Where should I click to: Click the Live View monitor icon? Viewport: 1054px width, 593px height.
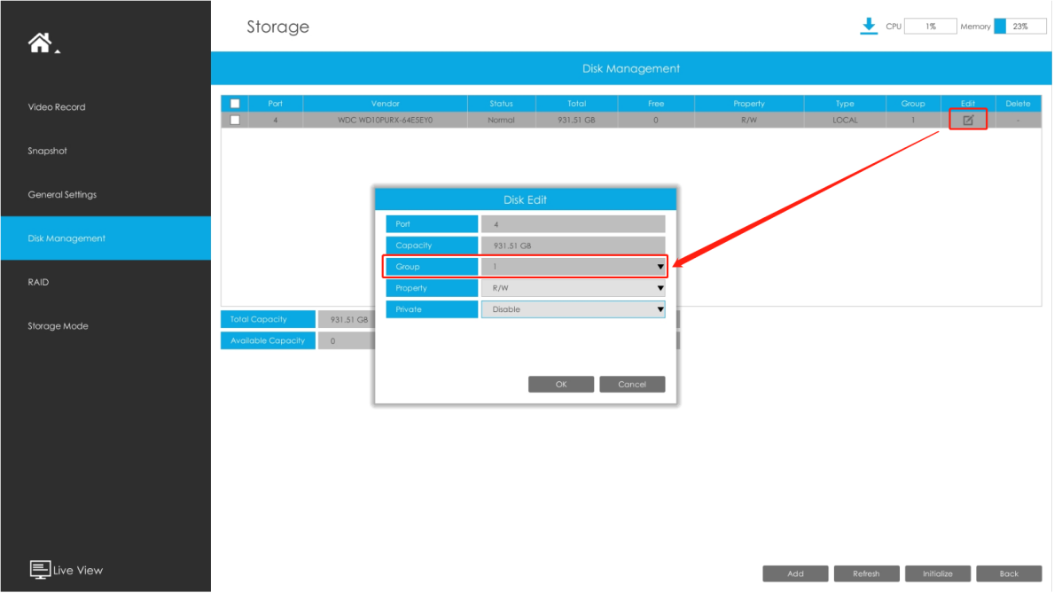40,569
